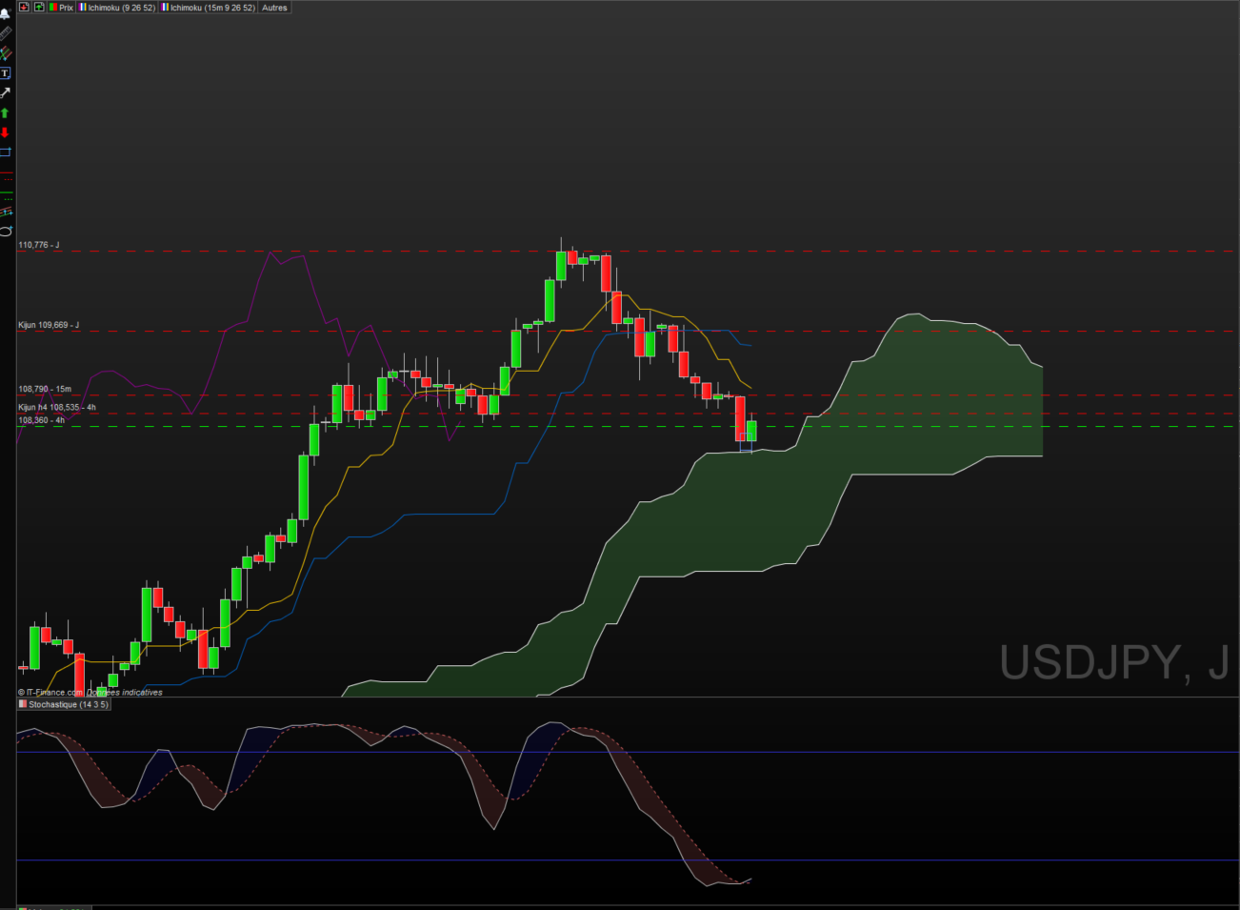Select the ruler measurement tool

pyautogui.click(x=6, y=33)
